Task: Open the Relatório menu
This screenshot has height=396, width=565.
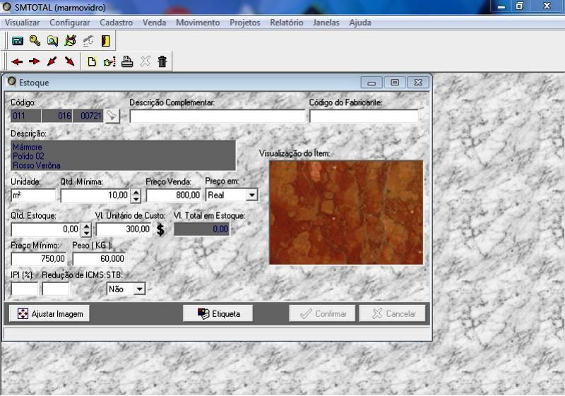Action: pos(287,23)
